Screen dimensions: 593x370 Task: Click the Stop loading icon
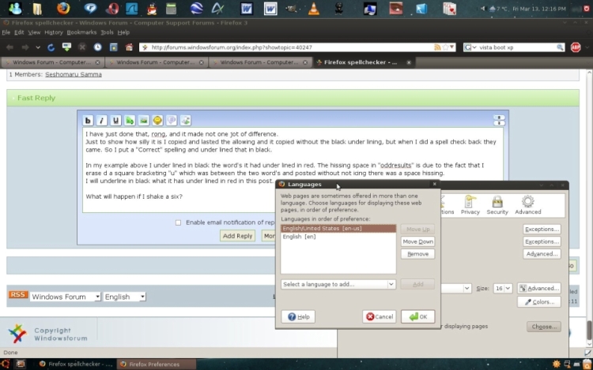click(81, 47)
